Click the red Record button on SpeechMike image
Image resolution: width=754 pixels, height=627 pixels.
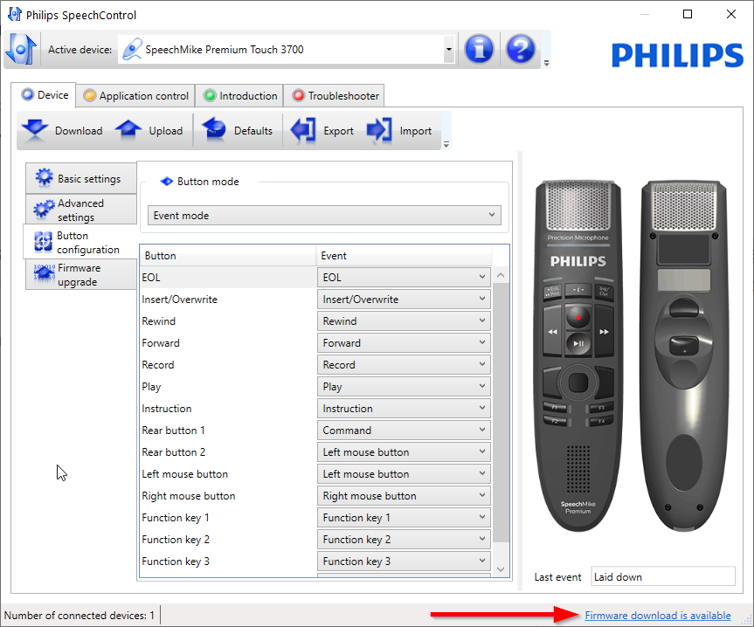[578, 317]
